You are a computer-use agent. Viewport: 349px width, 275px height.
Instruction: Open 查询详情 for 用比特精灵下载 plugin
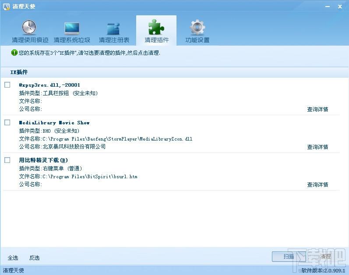click(317, 184)
